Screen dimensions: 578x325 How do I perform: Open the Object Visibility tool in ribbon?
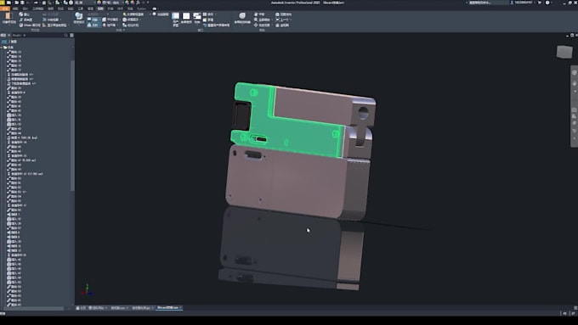point(8,18)
